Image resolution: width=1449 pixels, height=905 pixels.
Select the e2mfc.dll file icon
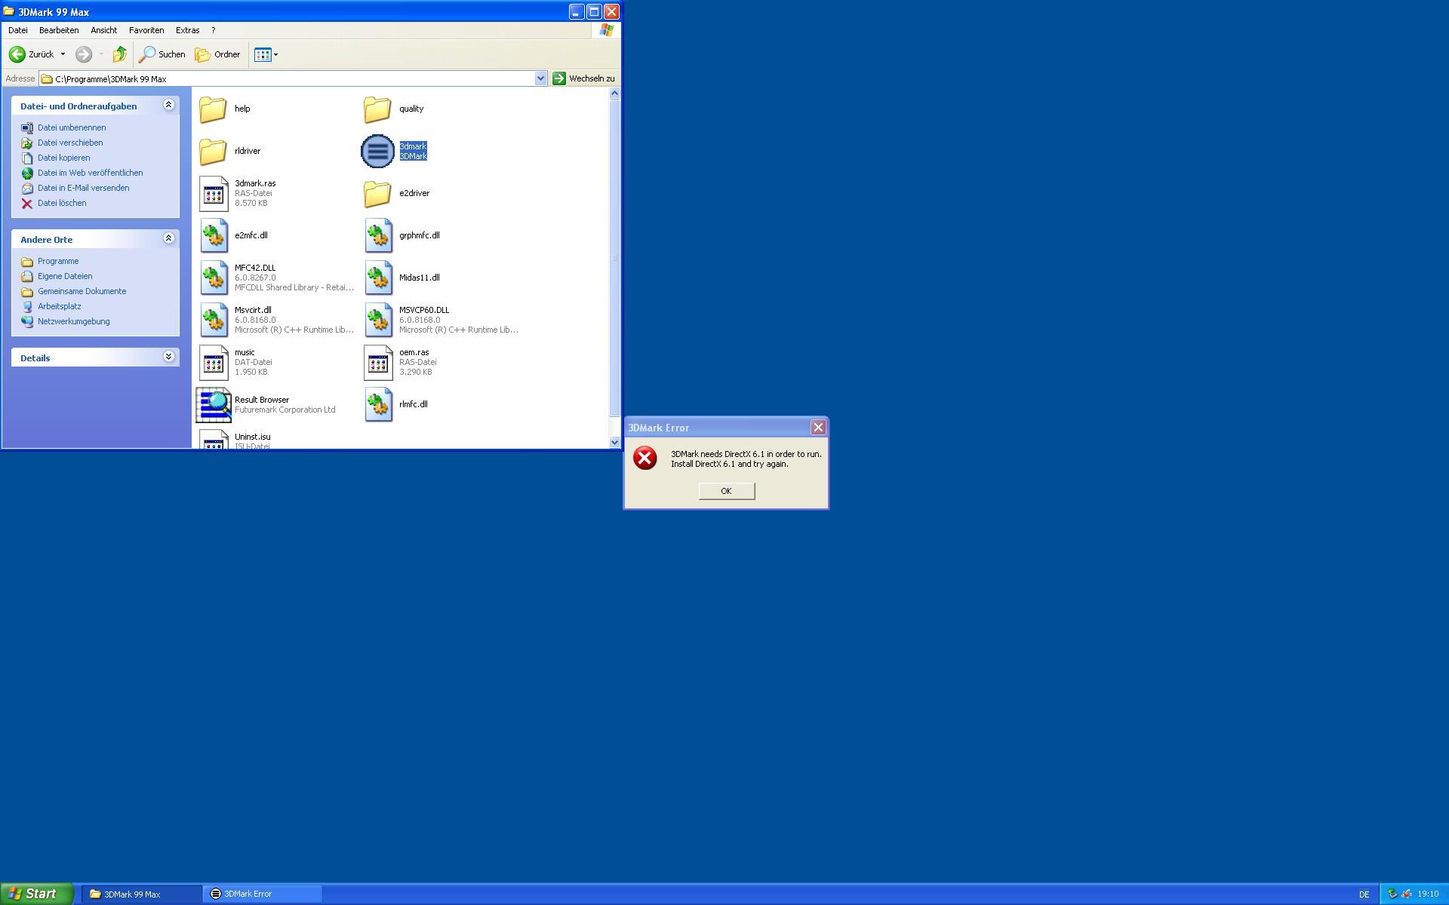tap(214, 236)
